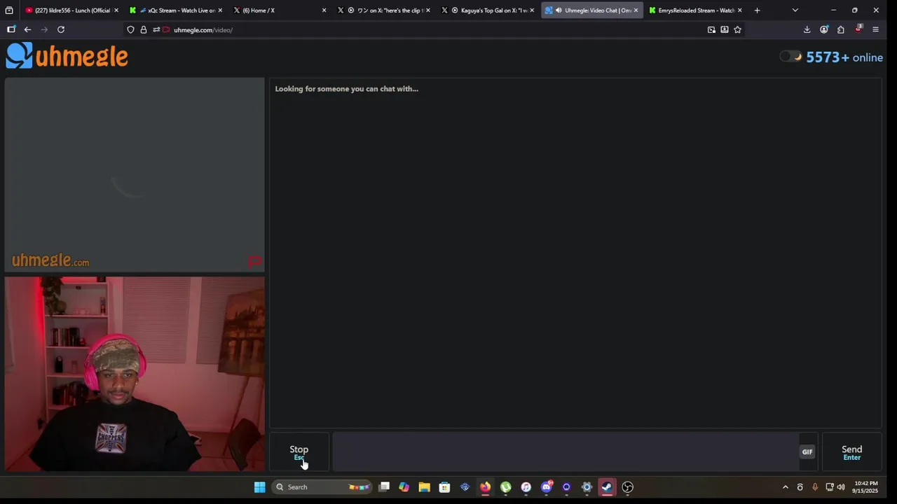This screenshot has width=897, height=504.
Task: Click the red extension icon in toolbar
Action: coord(858,29)
